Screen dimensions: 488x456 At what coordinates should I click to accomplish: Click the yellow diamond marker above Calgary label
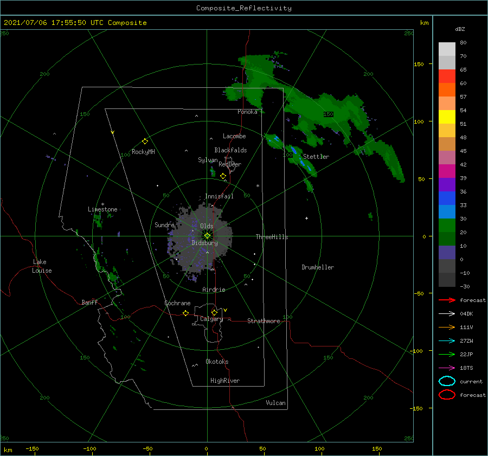tap(214, 312)
